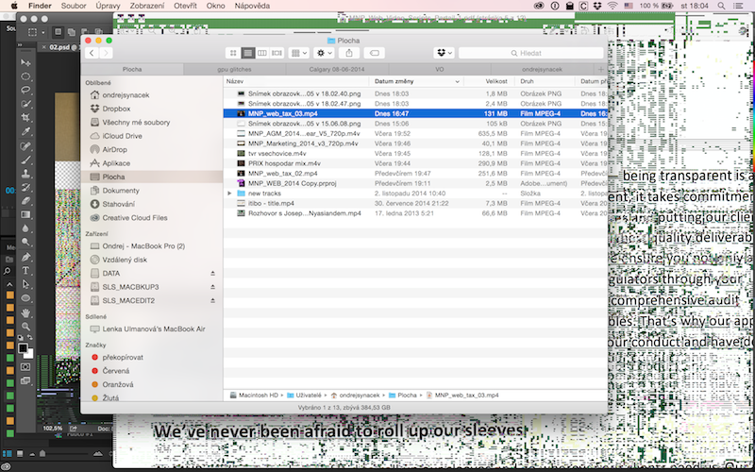
Task: Select the Blur tool in Photoshop
Action: pos(25,228)
